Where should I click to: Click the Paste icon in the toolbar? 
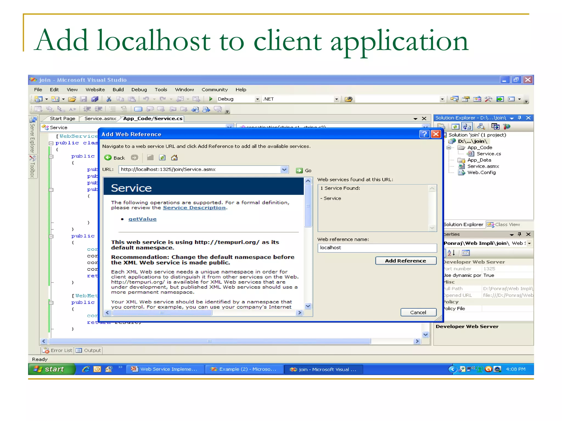tap(132, 99)
